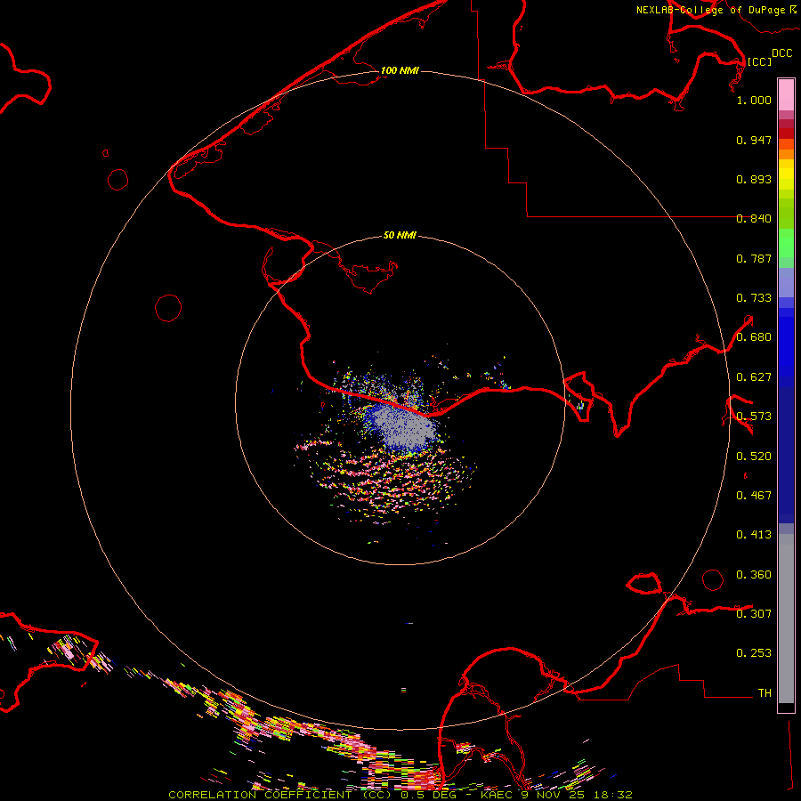Click the 0.787 color scale value

click(754, 258)
